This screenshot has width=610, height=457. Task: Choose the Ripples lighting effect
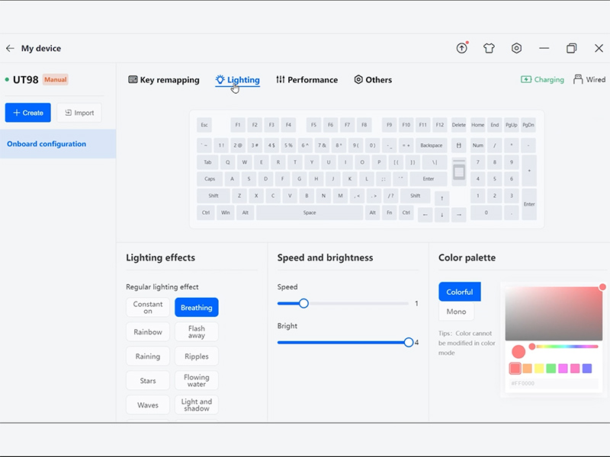click(x=197, y=356)
